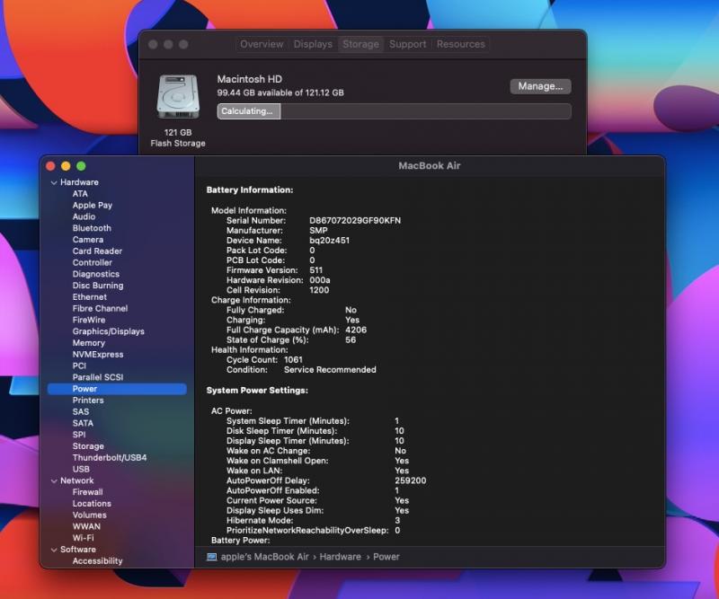Click the MacBook Air window title
Screen dimensions: 719x599
pyautogui.click(x=430, y=166)
